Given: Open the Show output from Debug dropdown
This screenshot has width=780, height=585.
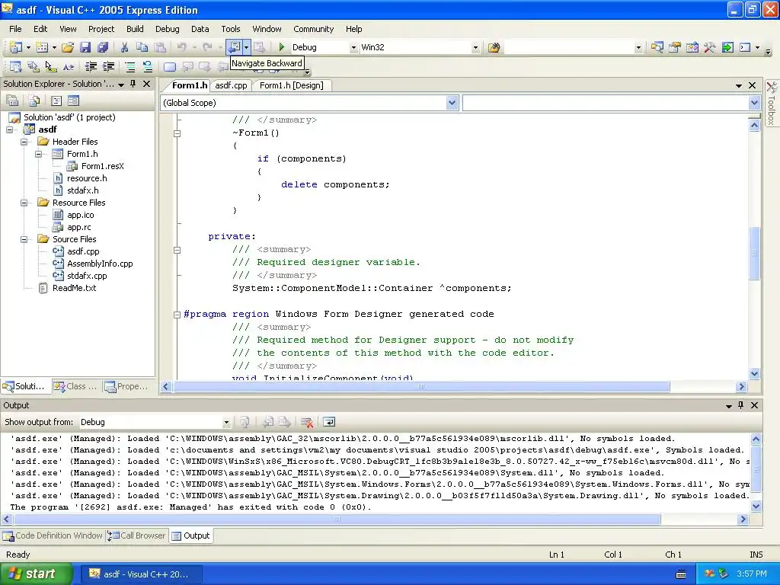Looking at the screenshot, I should point(226,422).
